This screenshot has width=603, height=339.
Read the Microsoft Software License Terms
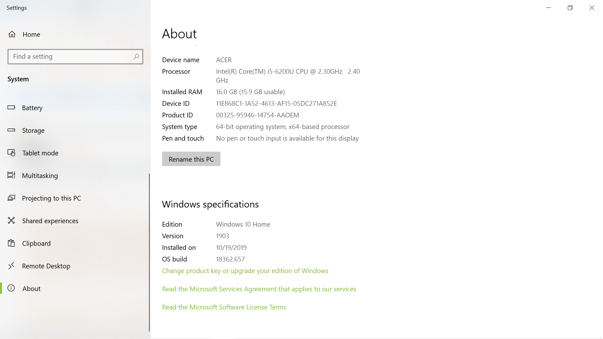tap(224, 307)
